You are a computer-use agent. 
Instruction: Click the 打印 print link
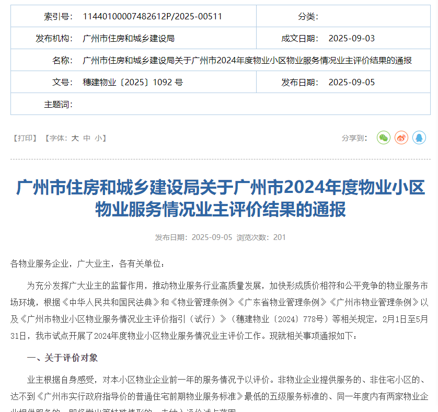[25, 138]
